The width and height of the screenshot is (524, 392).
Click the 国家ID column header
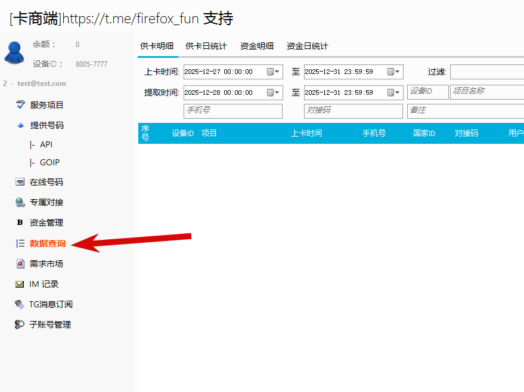pos(424,133)
